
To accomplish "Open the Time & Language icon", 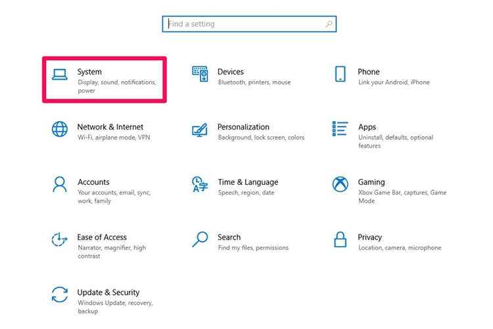I will coord(200,184).
